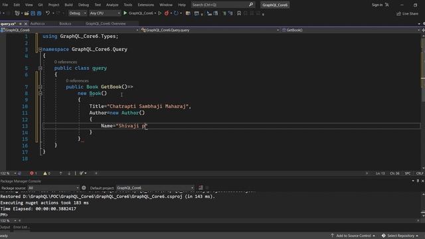Open the startup target dropdown arrow
The height and width of the screenshot is (239, 425).
tap(155, 13)
